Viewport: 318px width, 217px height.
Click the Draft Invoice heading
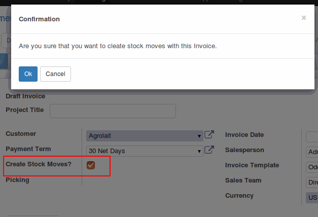click(25, 96)
